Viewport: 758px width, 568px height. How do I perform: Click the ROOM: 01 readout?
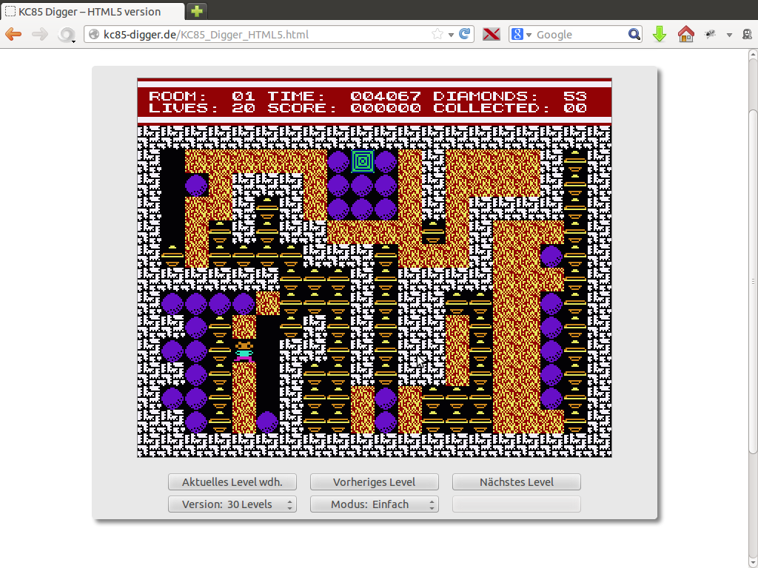[202, 95]
